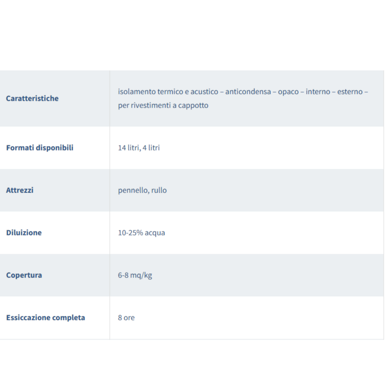Image resolution: width=385 pixels, height=385 pixels.
Task: Click the word 'opaco' in characteristics
Action: pos(288,92)
